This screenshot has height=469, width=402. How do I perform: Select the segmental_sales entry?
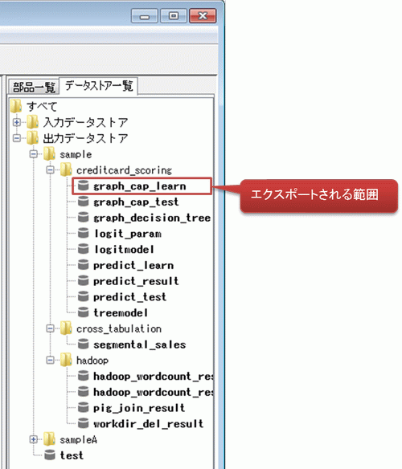click(140, 345)
